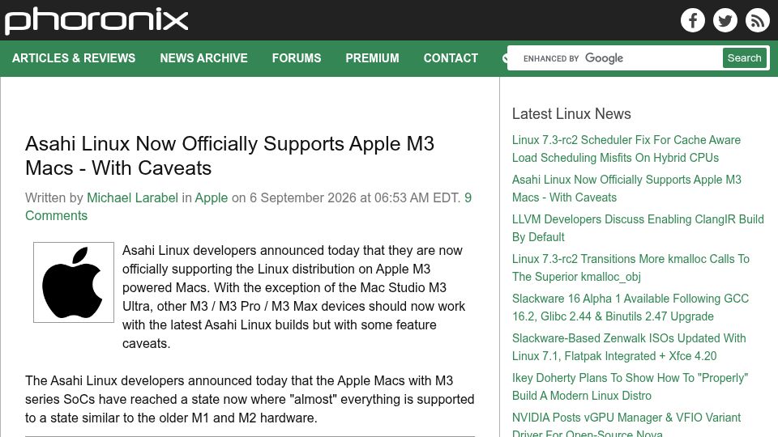778x437 pixels.
Task: Open Contact menu item
Action: click(x=451, y=58)
